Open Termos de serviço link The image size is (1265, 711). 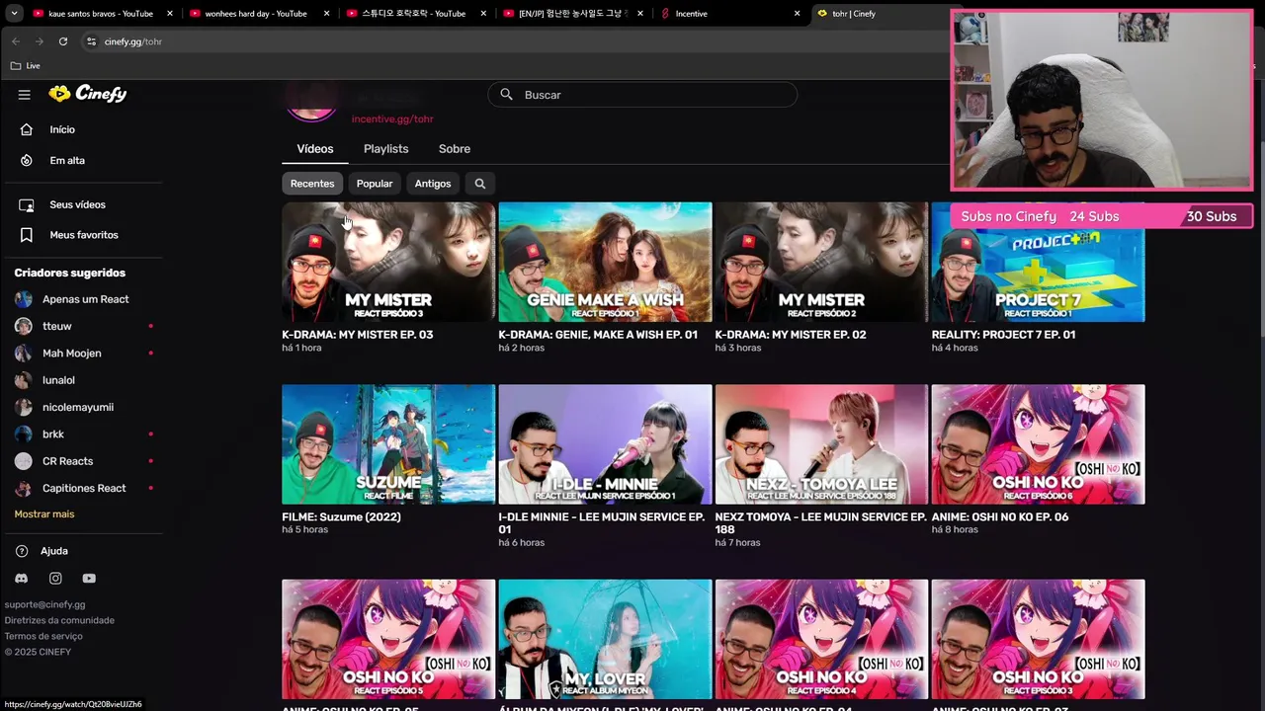click(43, 636)
